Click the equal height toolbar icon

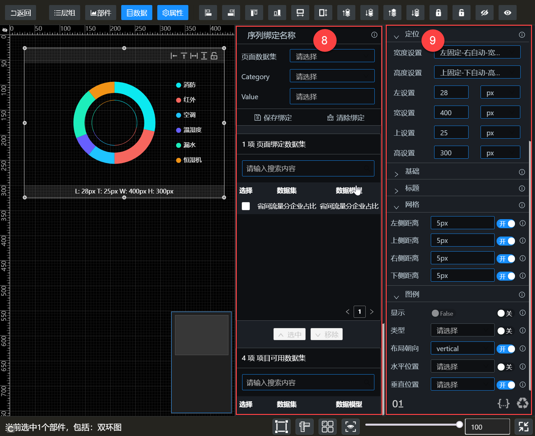pyautogui.click(x=323, y=13)
